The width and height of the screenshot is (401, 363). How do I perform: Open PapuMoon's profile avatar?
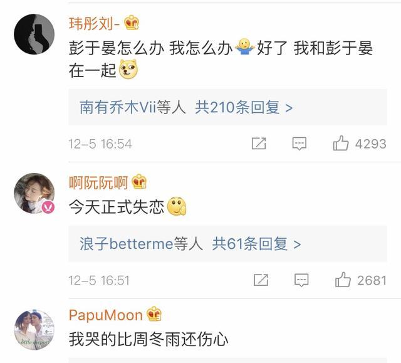[34, 329]
